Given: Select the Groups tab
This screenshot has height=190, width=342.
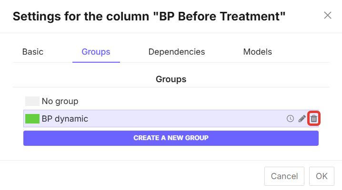Looking at the screenshot, I should tap(96, 52).
